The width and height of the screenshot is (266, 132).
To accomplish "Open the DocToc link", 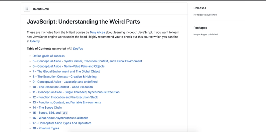I will click(78, 49).
